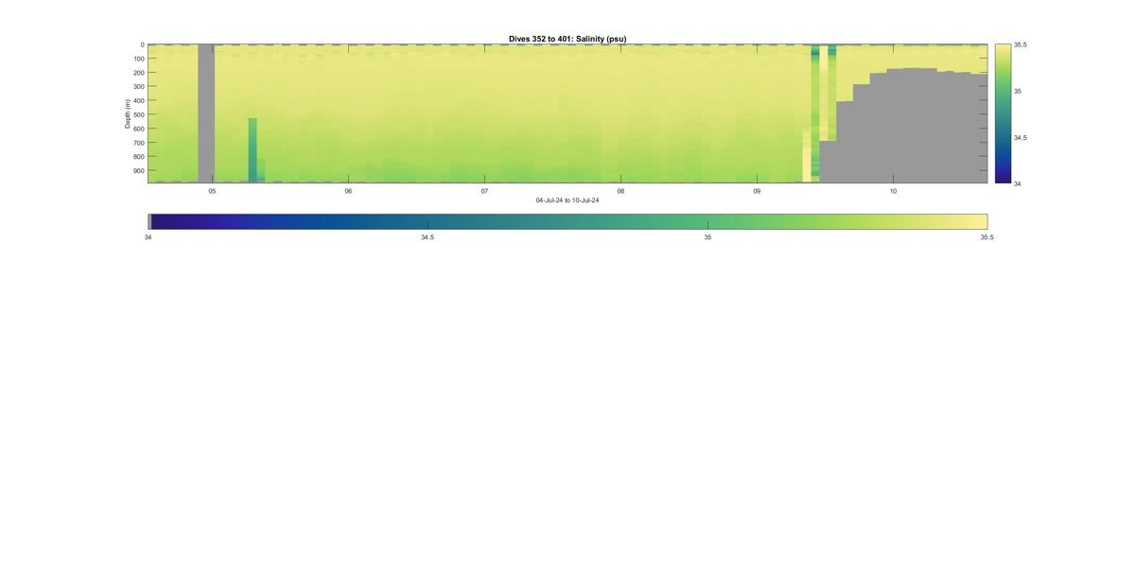This screenshot has width=1135, height=588.
Task: Click the vertical colorbar beside the salinity plot
Action: pyautogui.click(x=1003, y=113)
